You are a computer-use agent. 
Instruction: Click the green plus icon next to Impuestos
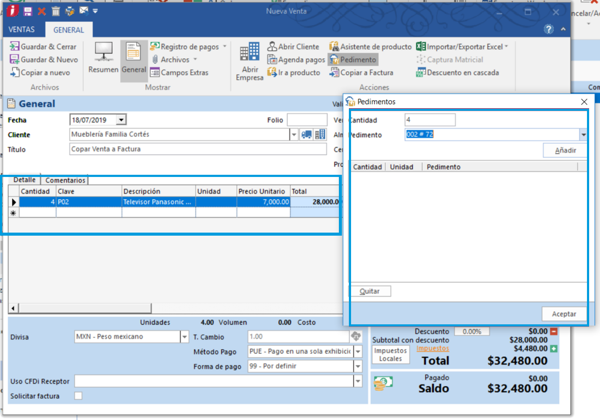click(554, 349)
